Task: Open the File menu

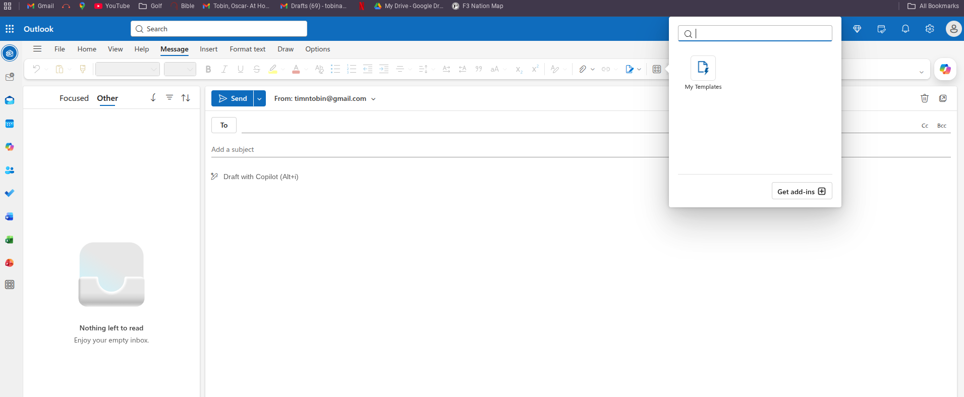Action: [x=60, y=49]
